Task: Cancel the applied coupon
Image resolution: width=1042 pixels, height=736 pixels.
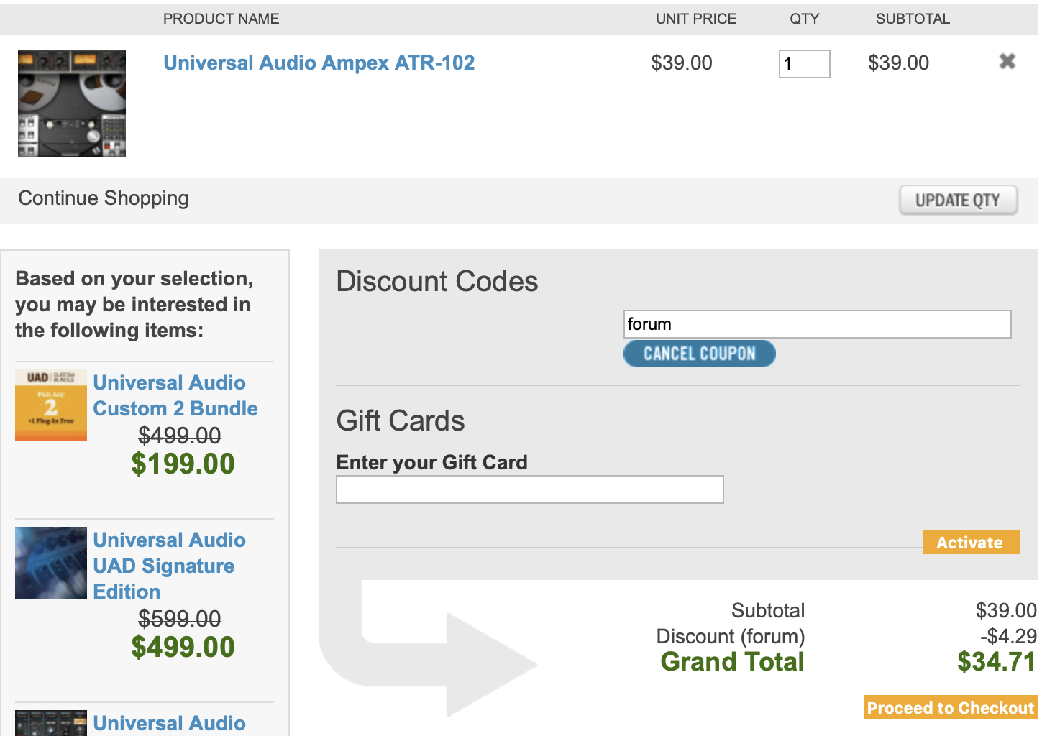Action: click(x=699, y=354)
